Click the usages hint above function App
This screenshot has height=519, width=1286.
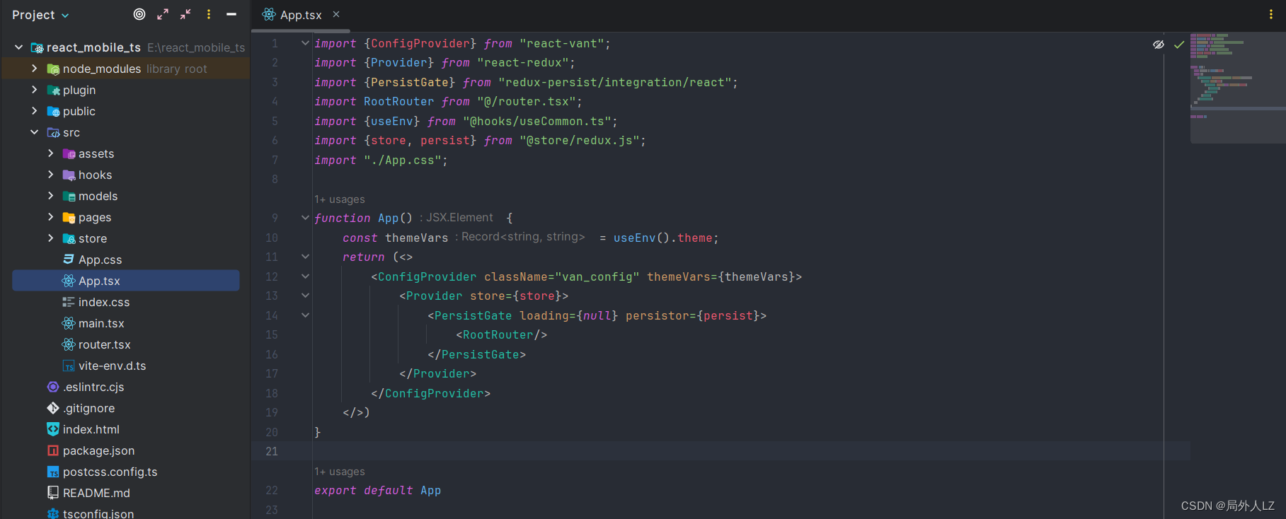click(x=340, y=199)
